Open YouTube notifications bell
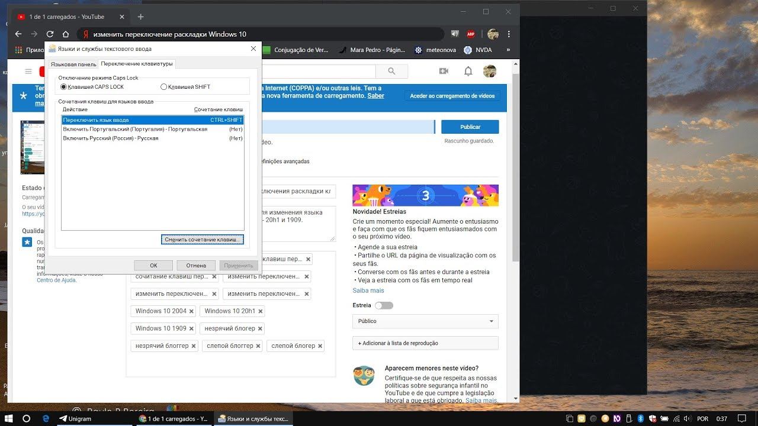 468,71
